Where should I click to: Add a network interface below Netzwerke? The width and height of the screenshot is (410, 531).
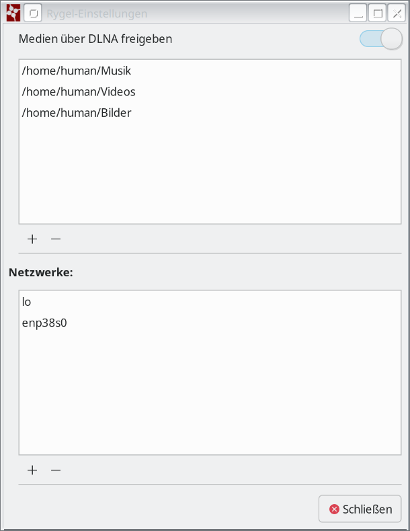(x=32, y=470)
